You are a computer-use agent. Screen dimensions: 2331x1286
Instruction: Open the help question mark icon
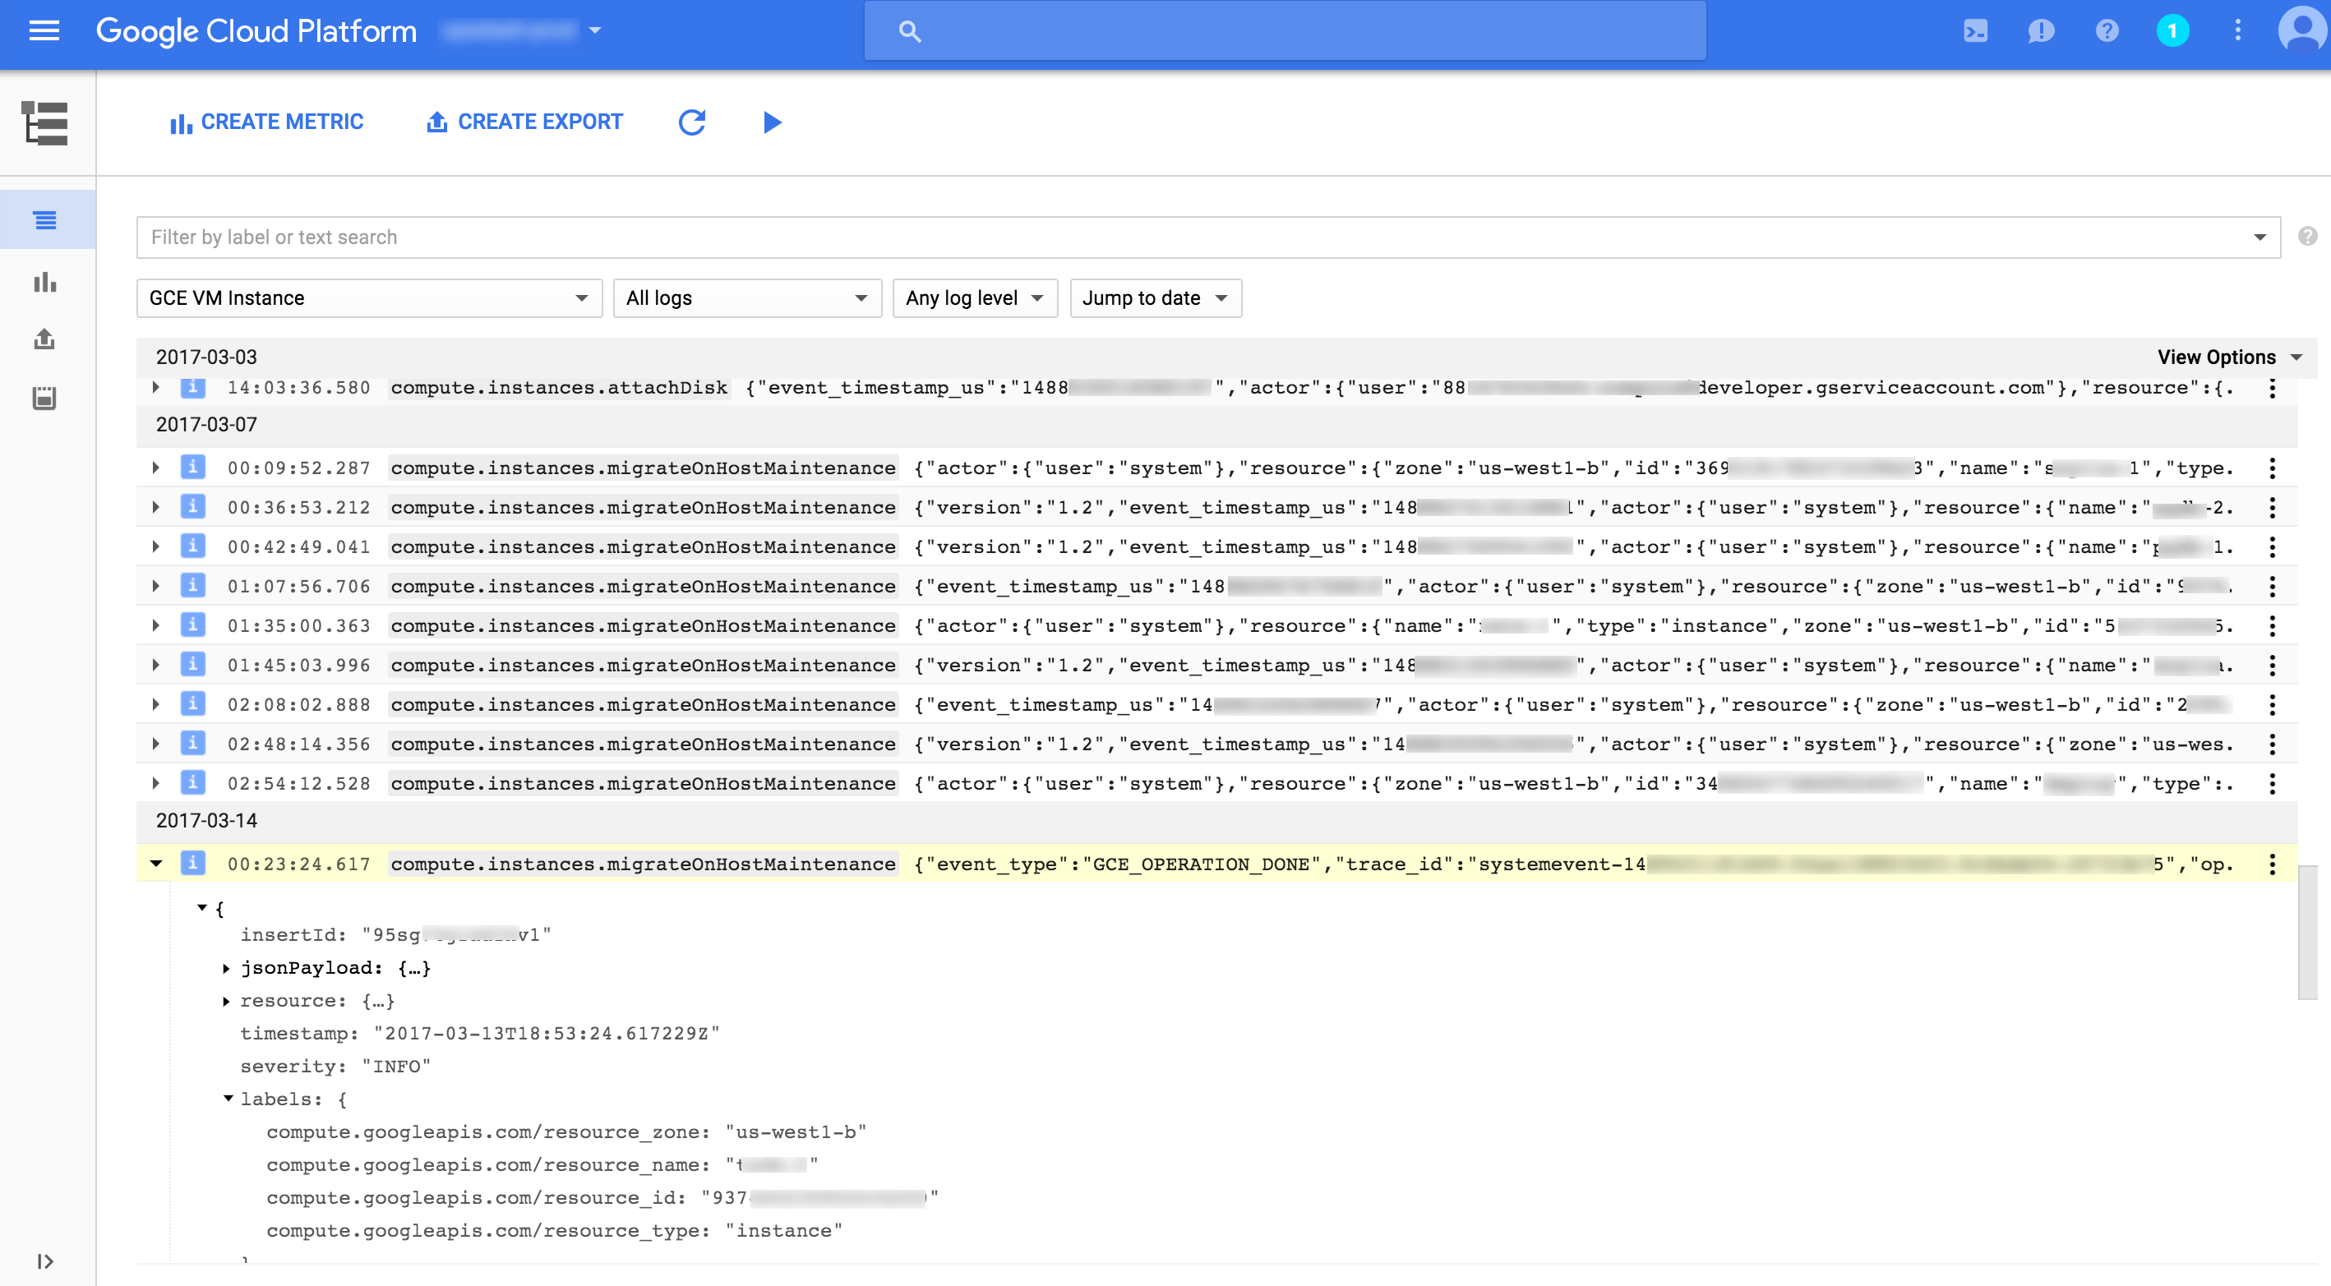pyautogui.click(x=2107, y=30)
